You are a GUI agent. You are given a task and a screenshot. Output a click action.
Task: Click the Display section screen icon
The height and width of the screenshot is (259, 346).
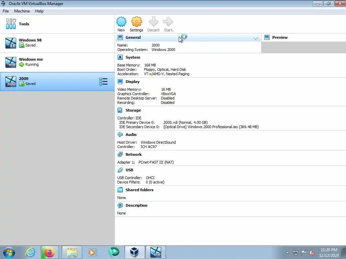pos(120,82)
